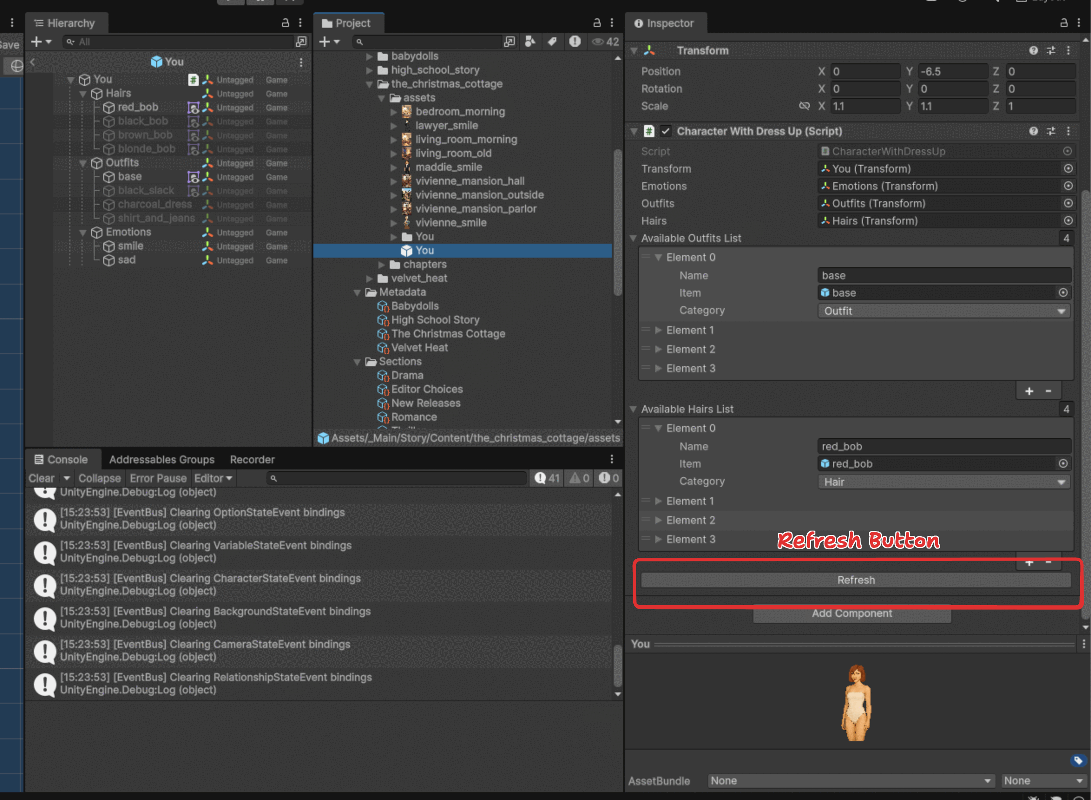
Task: Click the object picker next to Emotions field
Action: pos(1068,186)
